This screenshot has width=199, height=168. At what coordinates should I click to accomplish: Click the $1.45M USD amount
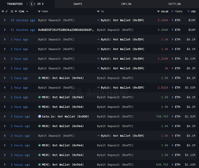point(190,165)
